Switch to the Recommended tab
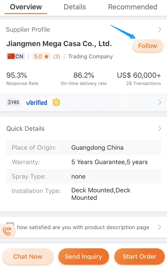 (x=133, y=7)
